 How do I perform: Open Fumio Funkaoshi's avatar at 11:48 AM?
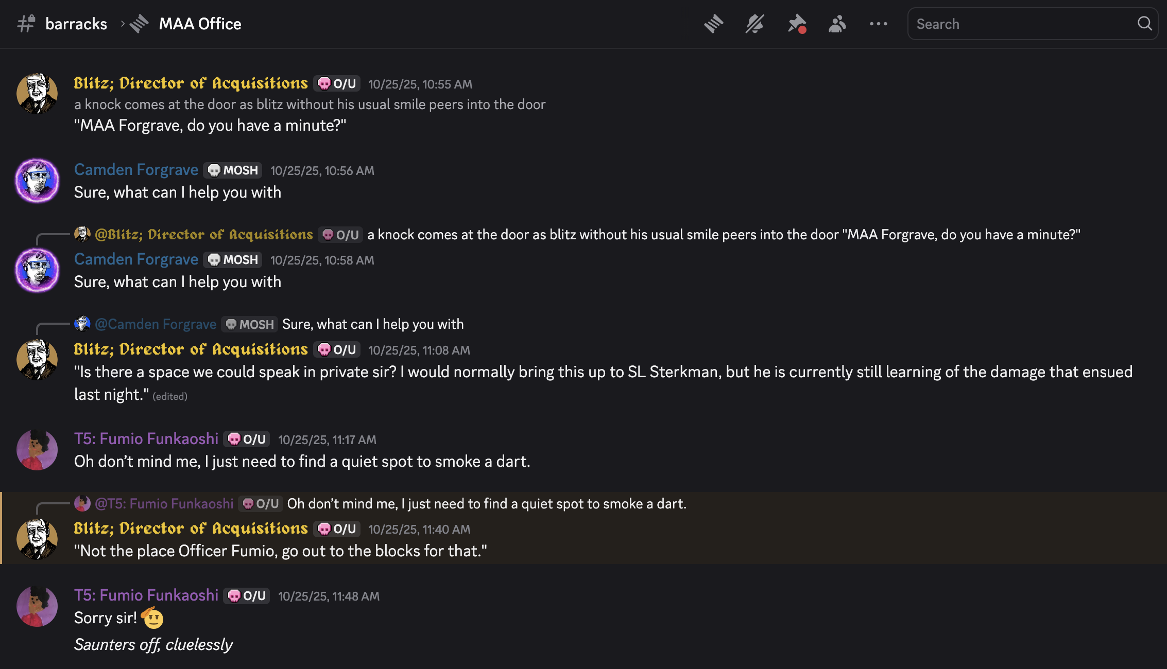pos(37,606)
